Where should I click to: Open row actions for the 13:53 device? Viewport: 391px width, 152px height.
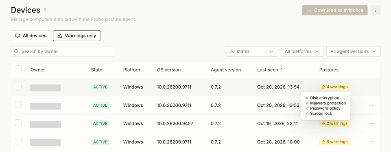(x=371, y=106)
